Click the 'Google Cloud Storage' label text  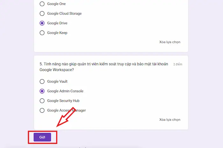coord(64,13)
